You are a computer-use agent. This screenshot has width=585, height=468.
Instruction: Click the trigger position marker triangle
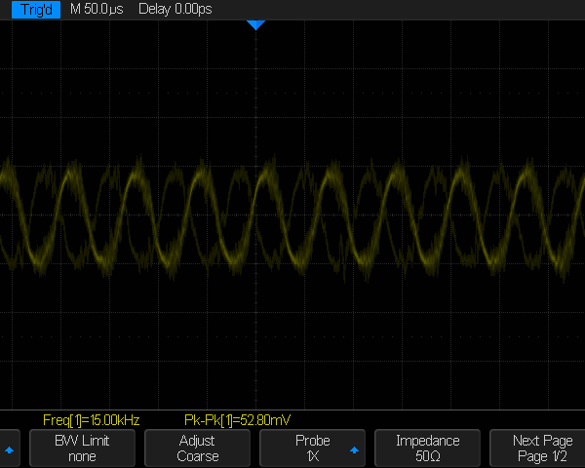click(x=255, y=24)
